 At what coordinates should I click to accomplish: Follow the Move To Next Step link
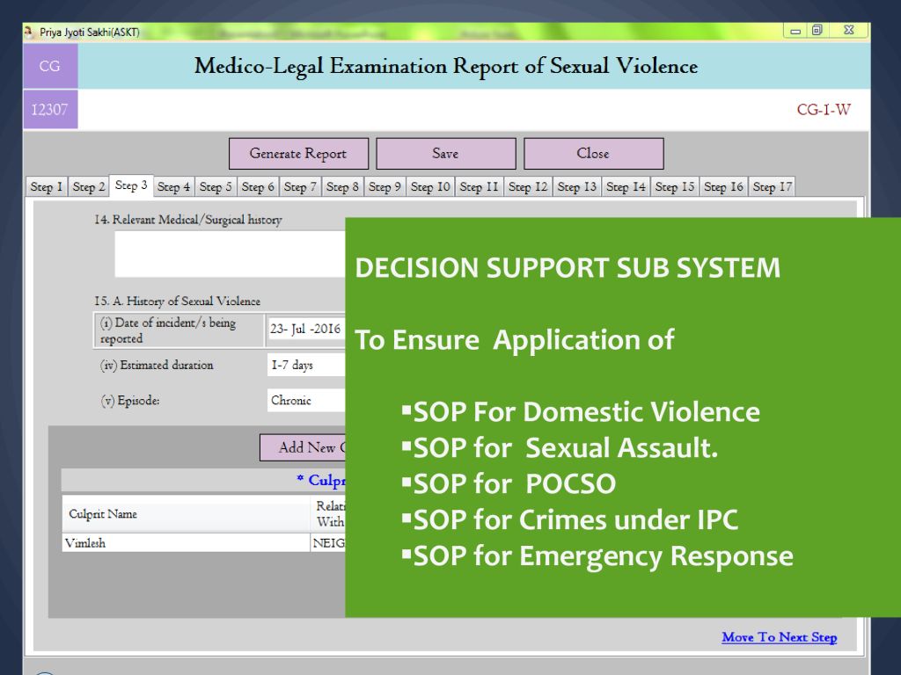pyautogui.click(x=779, y=637)
